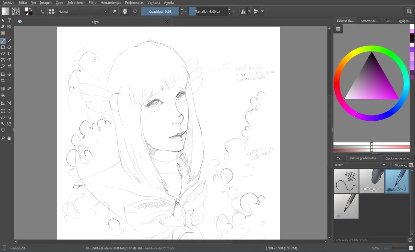Screen dimensions: 415x252
Task: Select the Ellipse tool
Action: [9, 47]
